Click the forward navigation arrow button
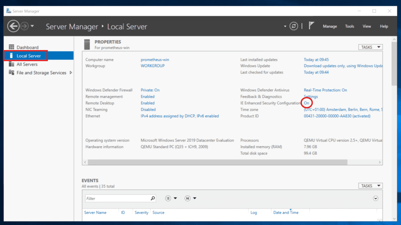Screen dimensions: 401x225 tap(24, 26)
